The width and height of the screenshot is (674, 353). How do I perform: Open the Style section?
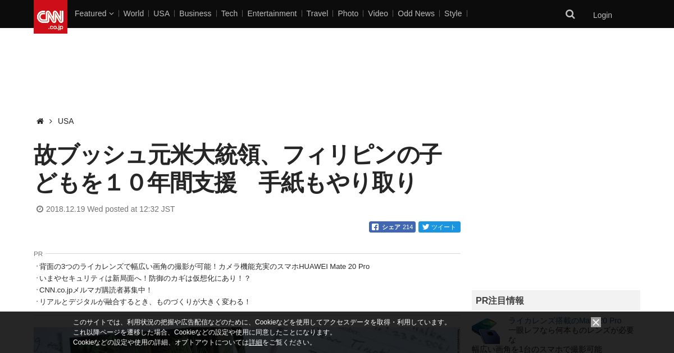tap(453, 13)
